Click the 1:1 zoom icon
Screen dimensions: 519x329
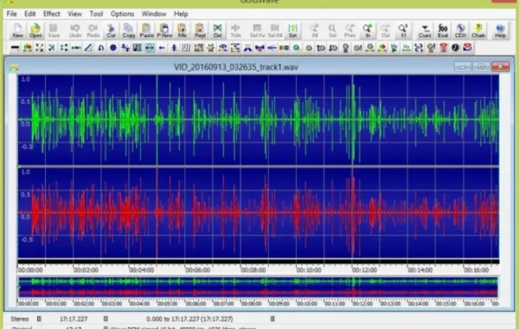pyautogui.click(x=403, y=31)
